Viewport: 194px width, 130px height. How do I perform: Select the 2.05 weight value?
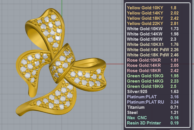tap(175, 65)
